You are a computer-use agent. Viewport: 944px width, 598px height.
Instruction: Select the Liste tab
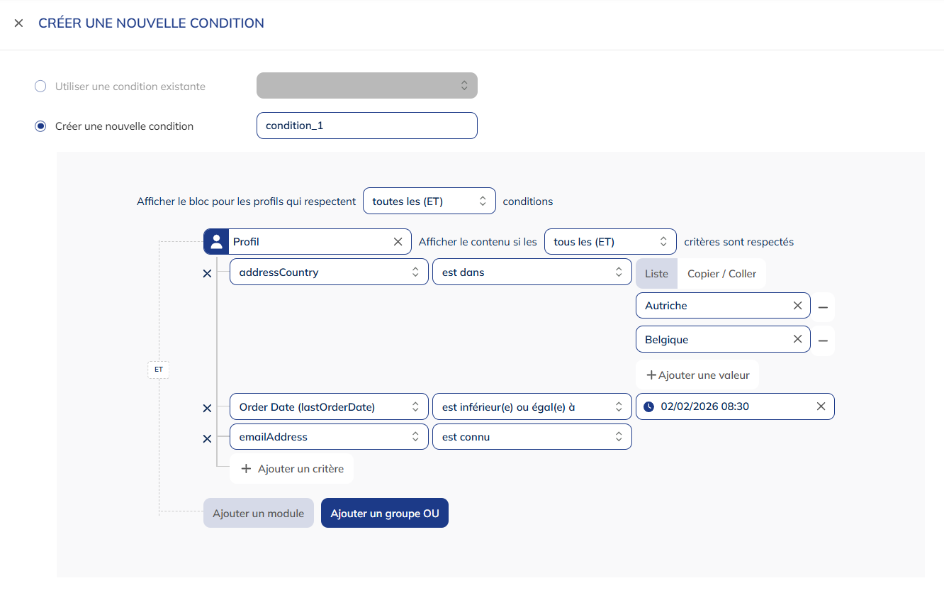(x=656, y=274)
